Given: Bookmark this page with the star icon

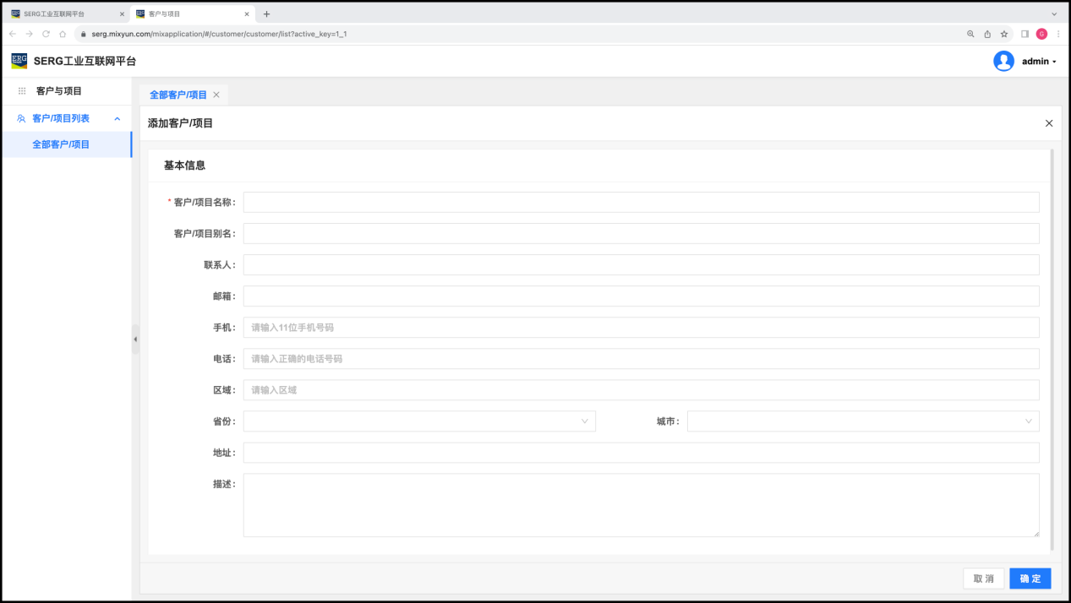Looking at the screenshot, I should pos(1004,34).
